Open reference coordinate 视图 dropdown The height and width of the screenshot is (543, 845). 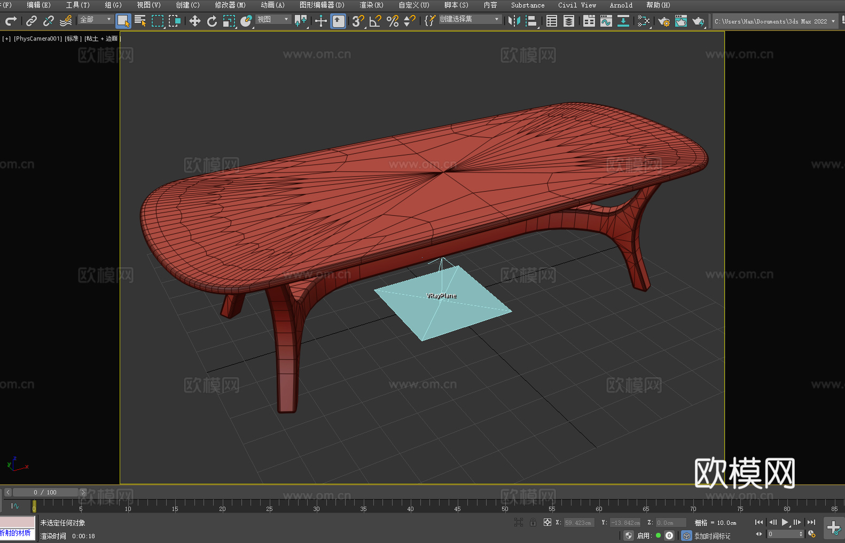coord(273,19)
